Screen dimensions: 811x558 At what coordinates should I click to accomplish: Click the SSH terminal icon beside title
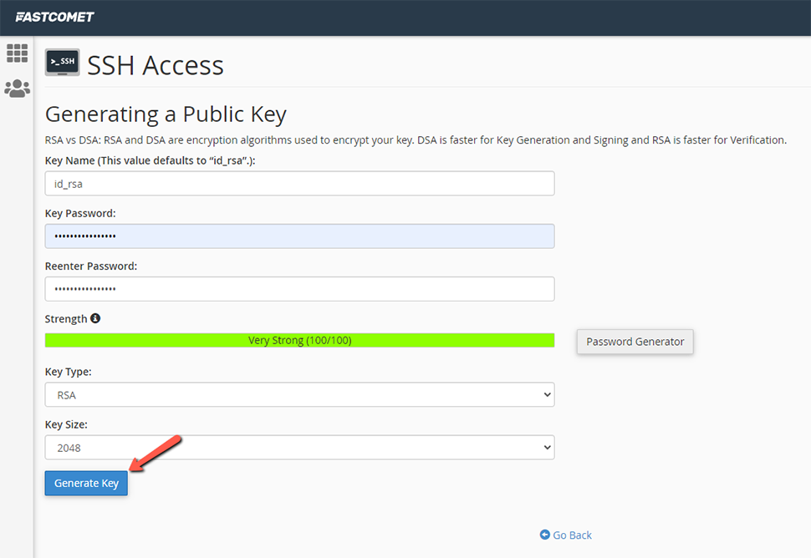tap(63, 63)
